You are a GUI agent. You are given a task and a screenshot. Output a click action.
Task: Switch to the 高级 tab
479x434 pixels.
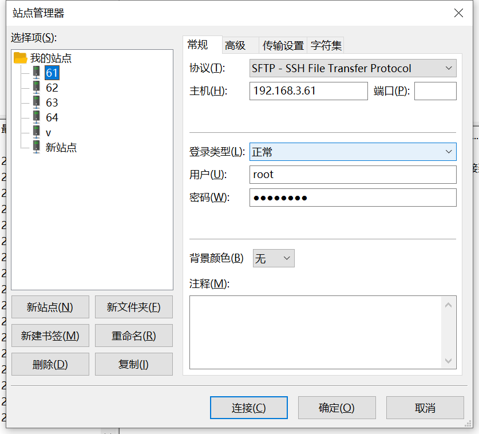pyautogui.click(x=240, y=46)
